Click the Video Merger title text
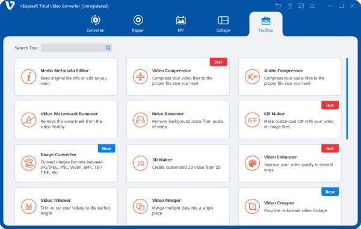 [166, 200]
